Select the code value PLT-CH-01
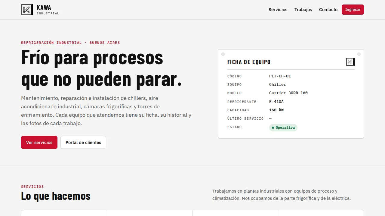This screenshot has width=385, height=216. 280,76
